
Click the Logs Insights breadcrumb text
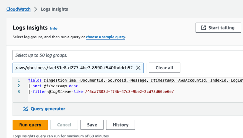click(54, 9)
